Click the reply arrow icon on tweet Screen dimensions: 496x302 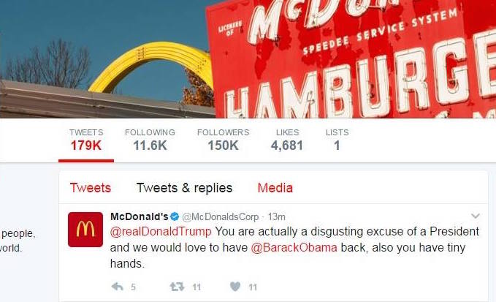(117, 287)
